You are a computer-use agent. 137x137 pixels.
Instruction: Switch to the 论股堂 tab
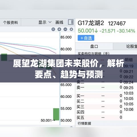coord(125,46)
